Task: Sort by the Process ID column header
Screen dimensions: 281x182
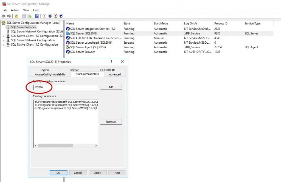Action: 228,24
